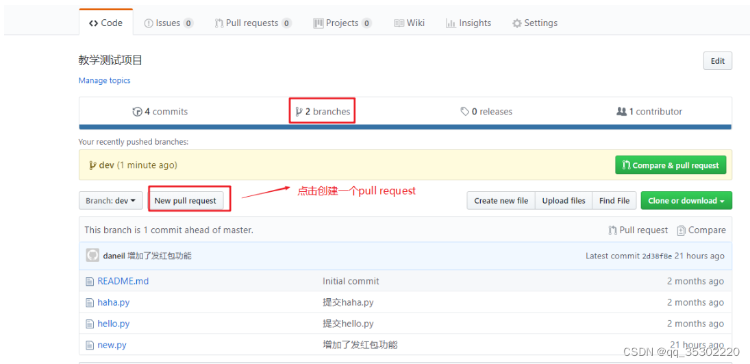Click the Insights graph icon
750x364 pixels.
click(x=450, y=23)
